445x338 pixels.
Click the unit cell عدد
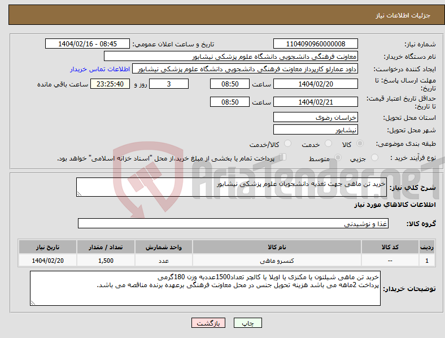(164, 261)
